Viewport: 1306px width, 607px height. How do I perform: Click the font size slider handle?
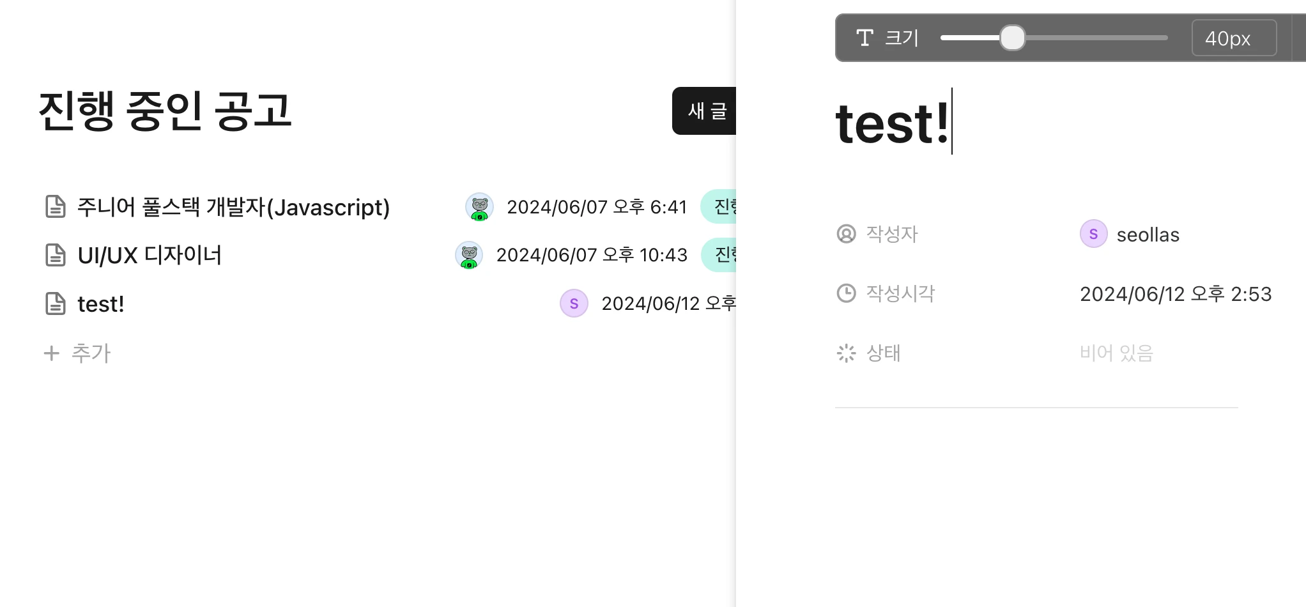point(1012,38)
